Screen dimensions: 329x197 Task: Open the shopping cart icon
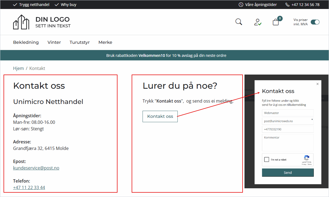point(276,22)
